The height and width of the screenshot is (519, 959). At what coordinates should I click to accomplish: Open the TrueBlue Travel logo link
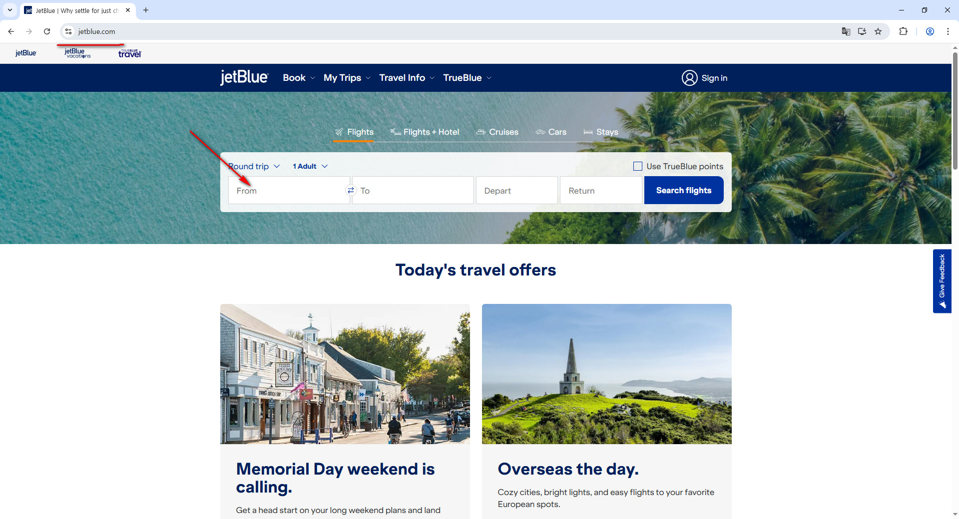[x=130, y=53]
